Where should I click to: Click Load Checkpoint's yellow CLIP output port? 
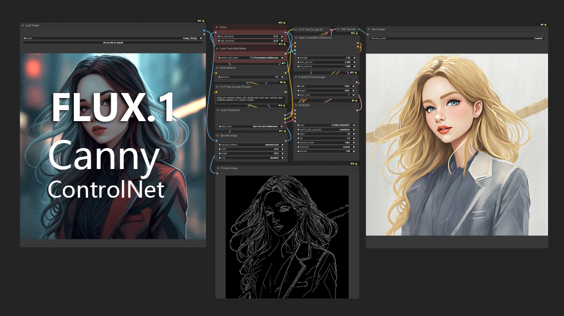click(285, 118)
